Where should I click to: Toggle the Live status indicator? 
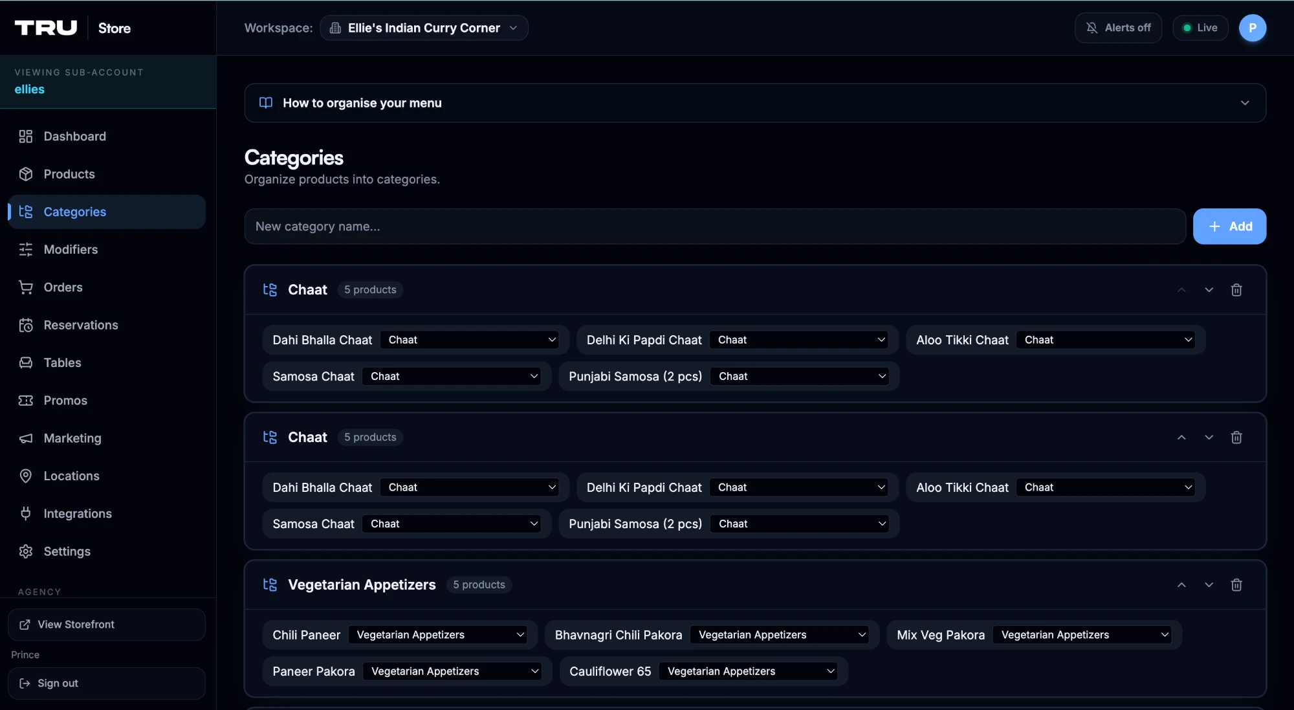[1200, 28]
